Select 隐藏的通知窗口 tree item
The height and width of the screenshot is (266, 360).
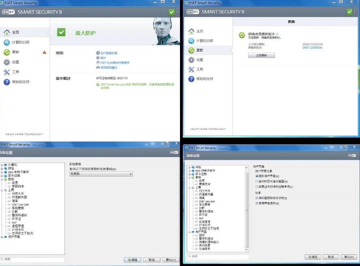click(209, 242)
